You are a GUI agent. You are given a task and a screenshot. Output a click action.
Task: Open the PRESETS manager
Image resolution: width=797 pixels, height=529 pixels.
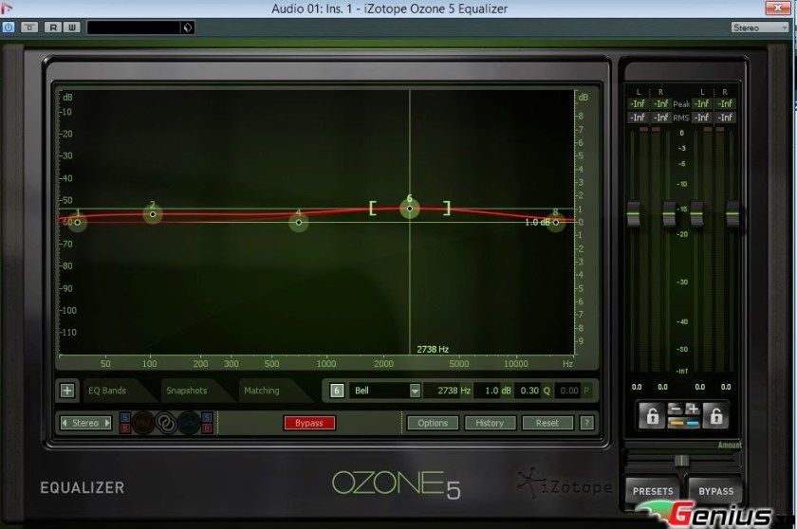653,491
